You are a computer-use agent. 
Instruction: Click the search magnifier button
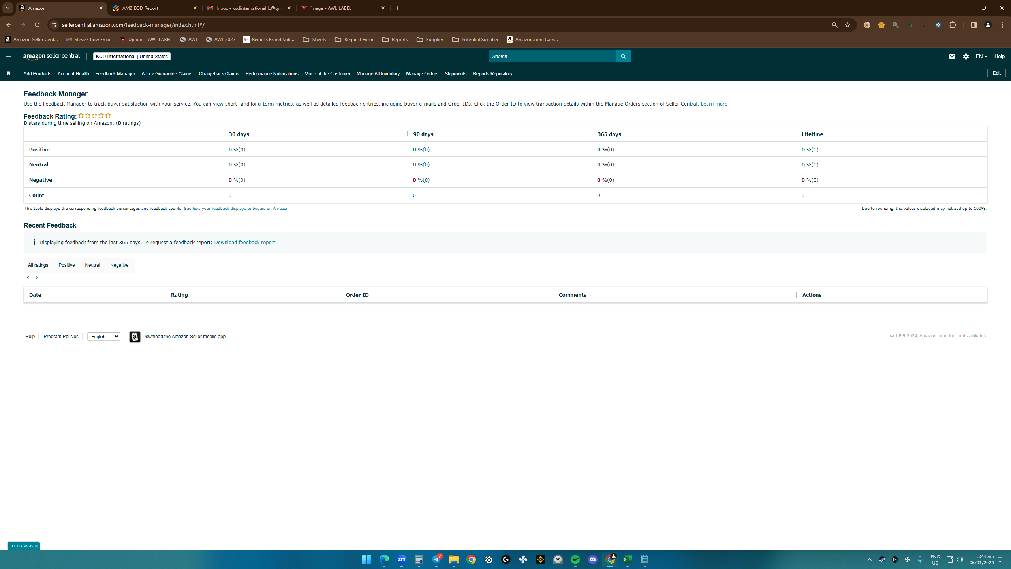click(623, 57)
